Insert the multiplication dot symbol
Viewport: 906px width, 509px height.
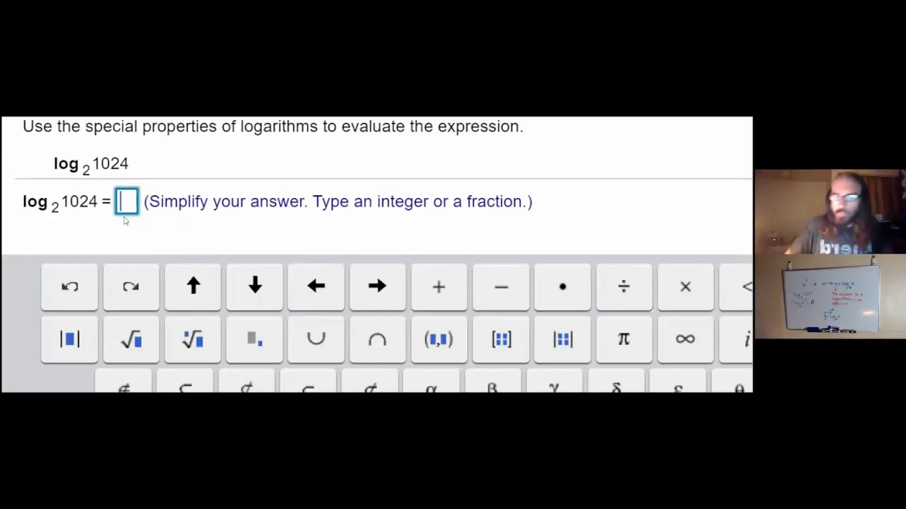563,287
